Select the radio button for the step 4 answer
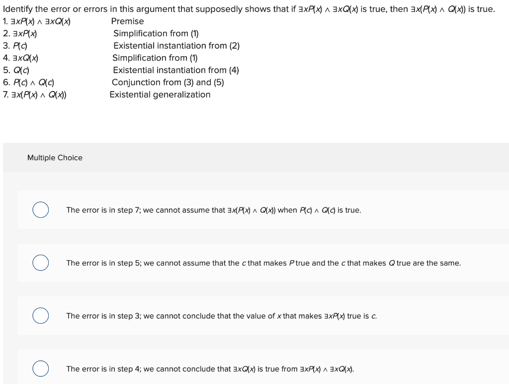This screenshot has height=384, width=509. (x=40, y=369)
